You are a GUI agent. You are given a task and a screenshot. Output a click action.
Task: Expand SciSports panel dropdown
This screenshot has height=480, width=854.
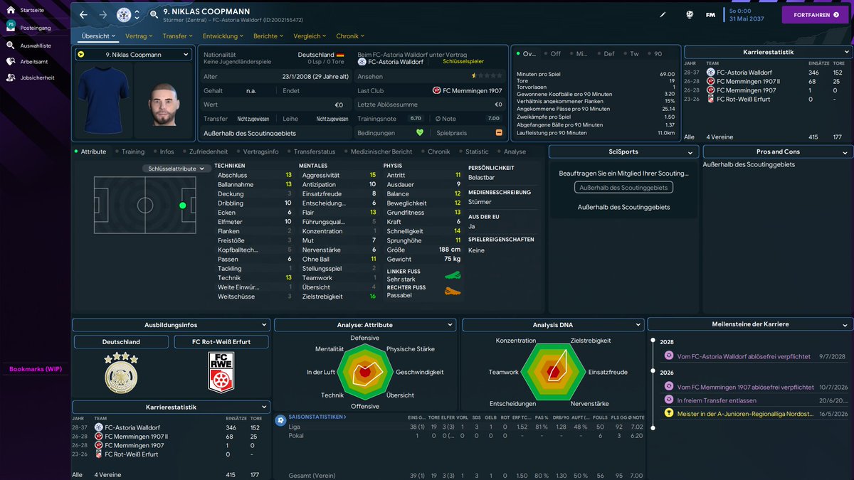[x=623, y=152]
